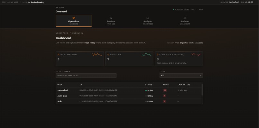Click the Total Employees count 3
This screenshot has height=128, width=259.
point(58,59)
